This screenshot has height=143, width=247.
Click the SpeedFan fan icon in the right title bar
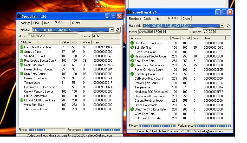[129, 12]
